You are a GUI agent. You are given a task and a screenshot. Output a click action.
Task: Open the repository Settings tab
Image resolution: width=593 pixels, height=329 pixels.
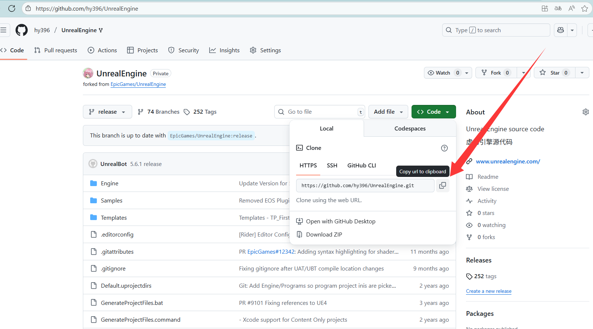pos(265,50)
